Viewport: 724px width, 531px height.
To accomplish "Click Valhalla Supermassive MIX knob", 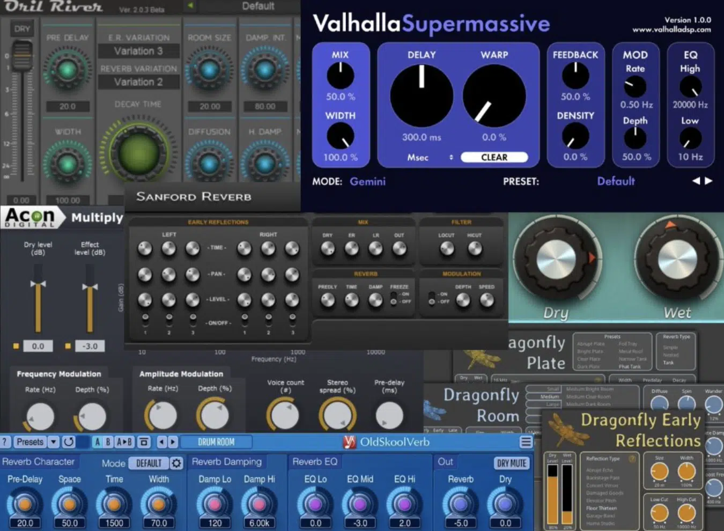I will (340, 76).
